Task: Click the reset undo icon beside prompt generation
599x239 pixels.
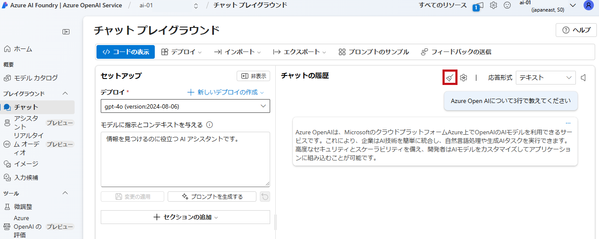Action: click(x=265, y=197)
